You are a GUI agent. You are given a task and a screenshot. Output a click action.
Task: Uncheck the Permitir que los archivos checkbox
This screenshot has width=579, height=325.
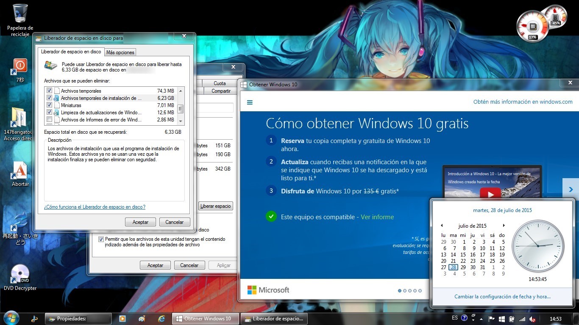pyautogui.click(x=101, y=239)
